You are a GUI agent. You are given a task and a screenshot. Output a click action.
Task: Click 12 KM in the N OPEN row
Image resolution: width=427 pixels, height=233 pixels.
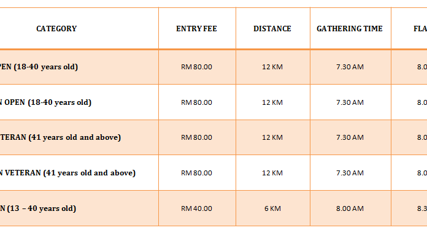click(272, 102)
